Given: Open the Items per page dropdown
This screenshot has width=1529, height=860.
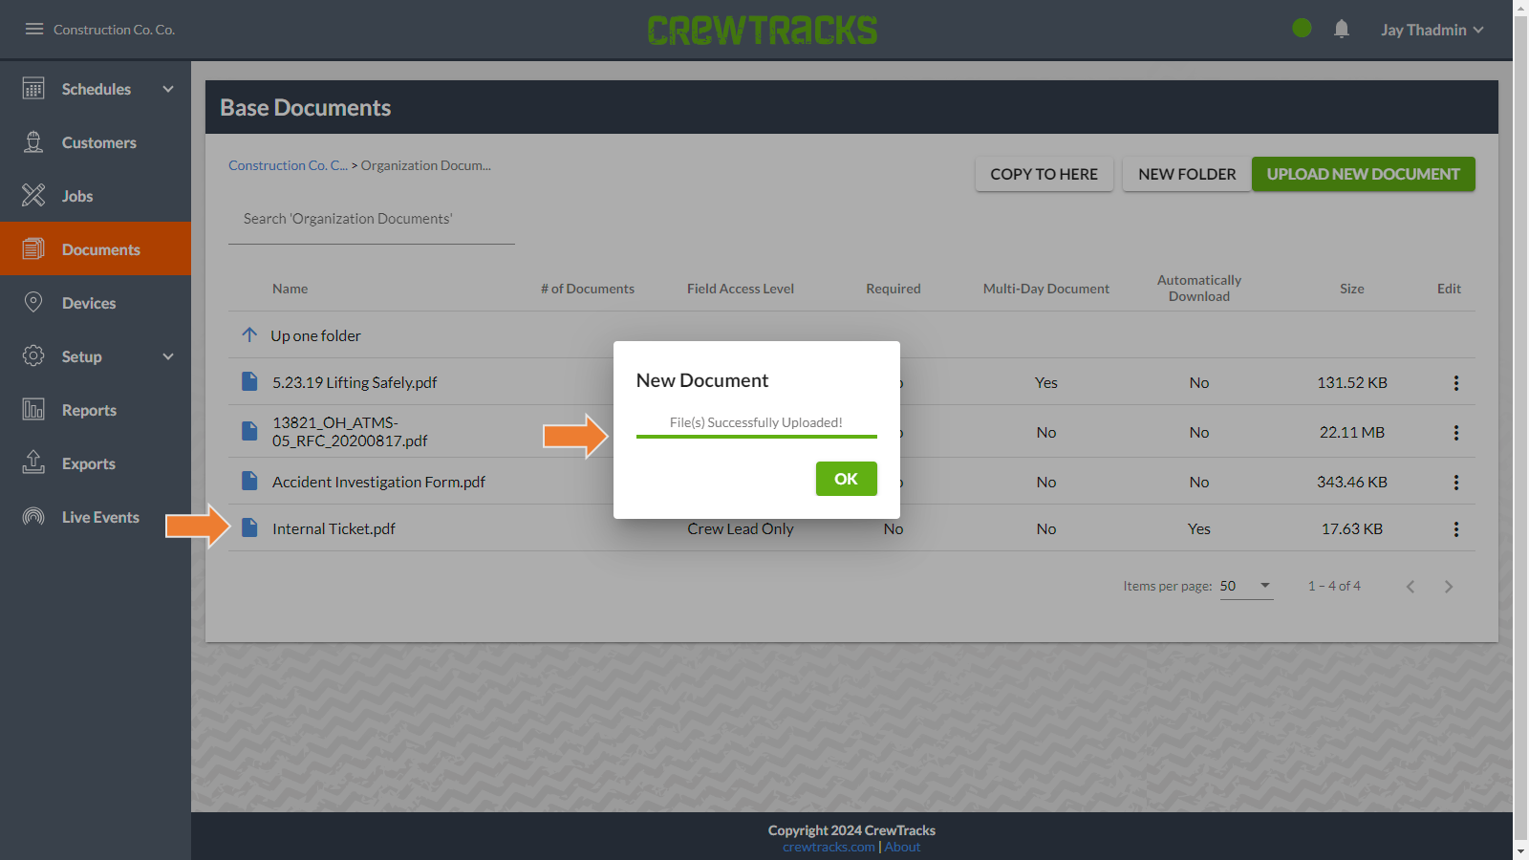Looking at the screenshot, I should click(x=1247, y=586).
